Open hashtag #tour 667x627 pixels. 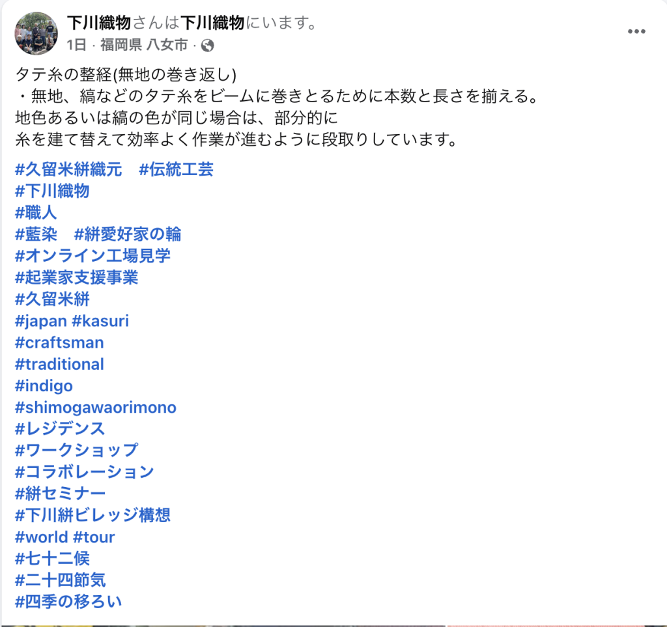(94, 537)
